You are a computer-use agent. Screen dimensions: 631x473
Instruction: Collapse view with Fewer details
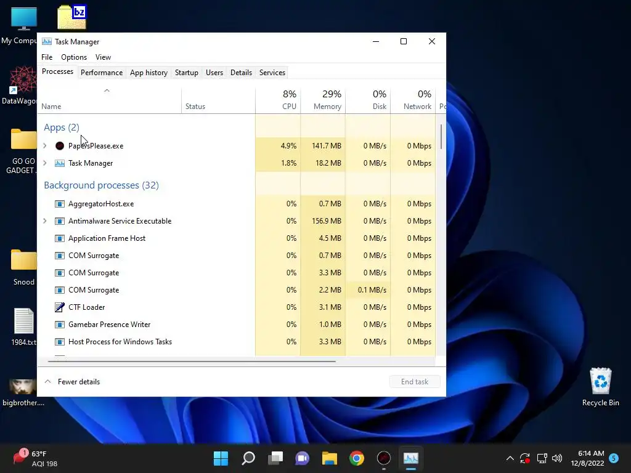tap(72, 382)
